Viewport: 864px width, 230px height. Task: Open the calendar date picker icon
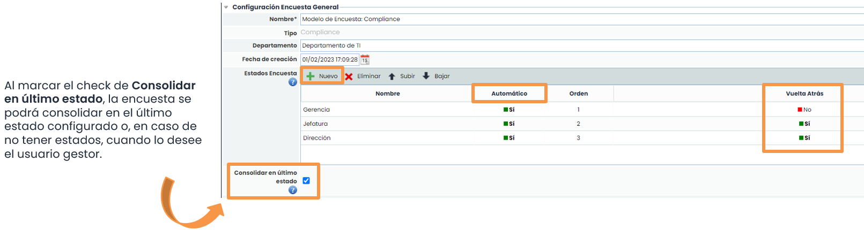(x=365, y=59)
